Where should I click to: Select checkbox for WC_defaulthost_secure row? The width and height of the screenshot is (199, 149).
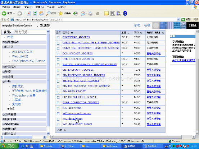click(58, 125)
